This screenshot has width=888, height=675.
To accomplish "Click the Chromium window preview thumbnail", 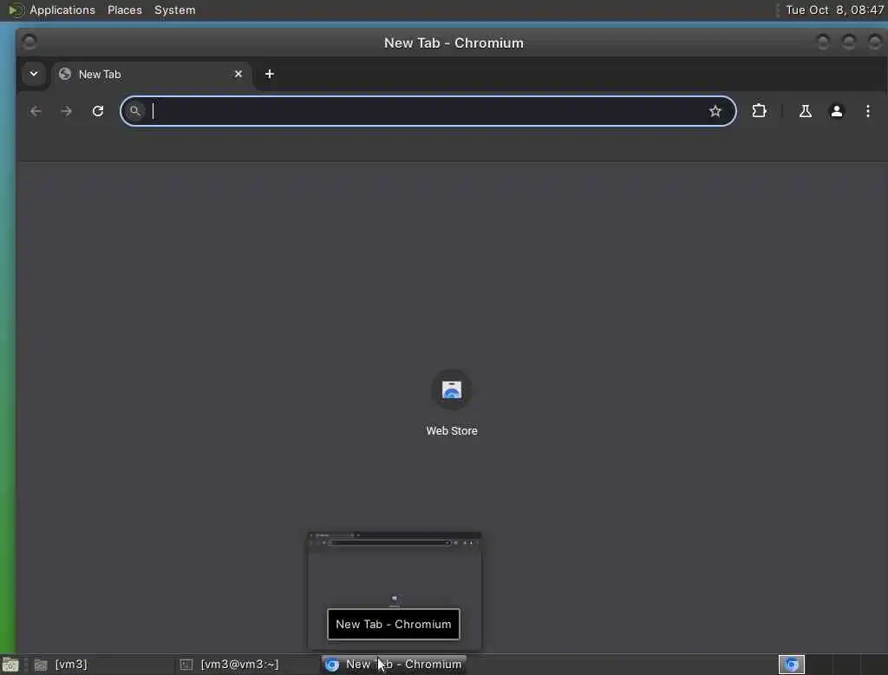I will (395, 589).
